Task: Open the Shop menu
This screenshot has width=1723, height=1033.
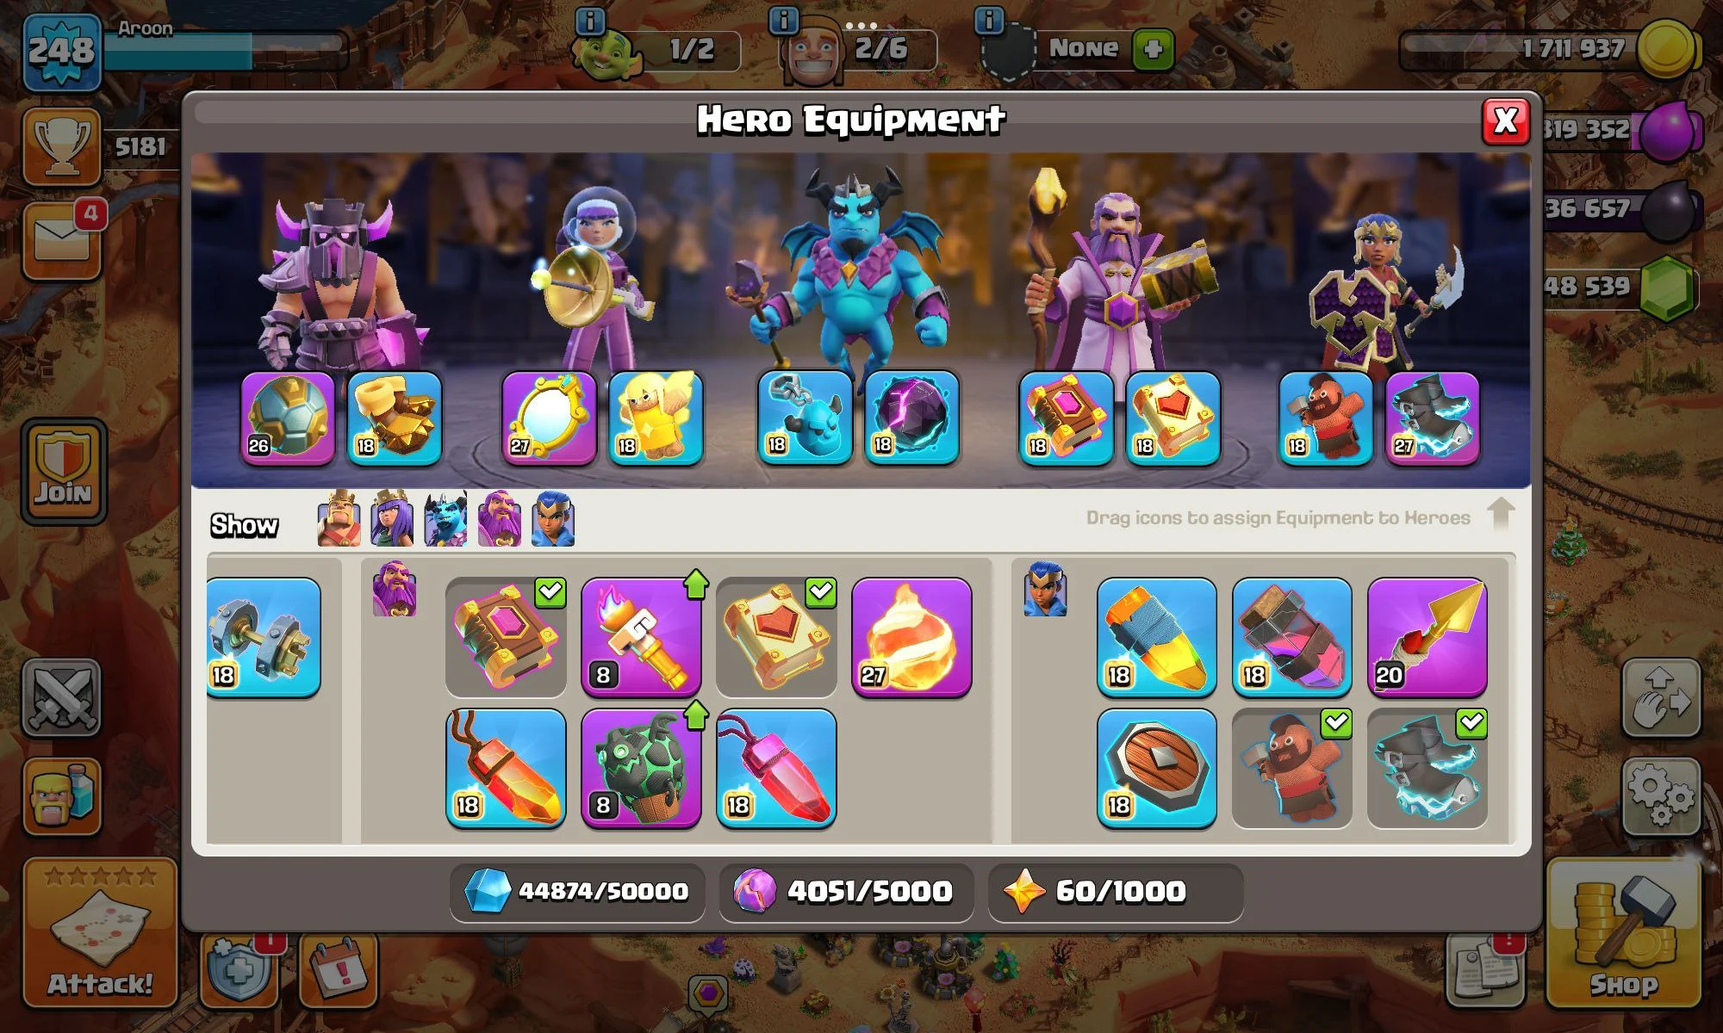Action: (x=1624, y=933)
